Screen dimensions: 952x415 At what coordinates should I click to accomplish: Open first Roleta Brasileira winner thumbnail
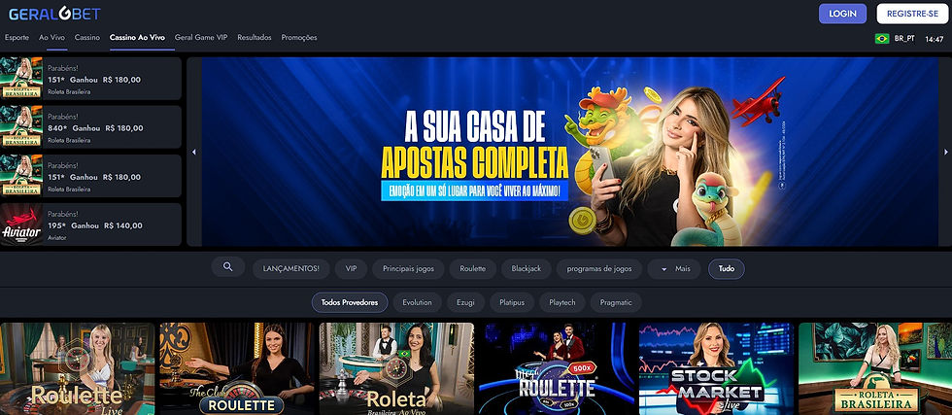coord(21,78)
